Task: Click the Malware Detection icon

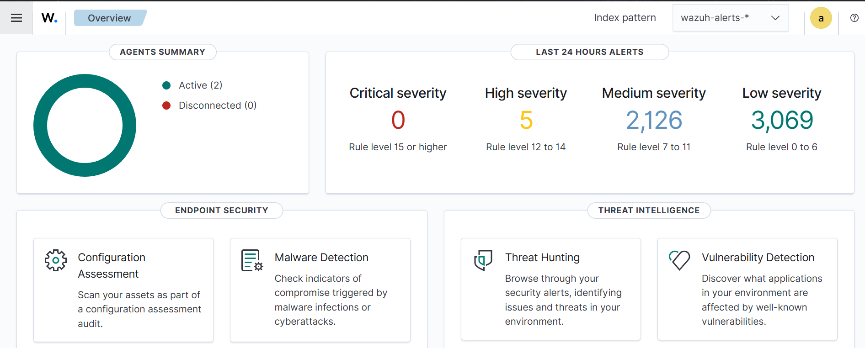Action: coord(252,260)
